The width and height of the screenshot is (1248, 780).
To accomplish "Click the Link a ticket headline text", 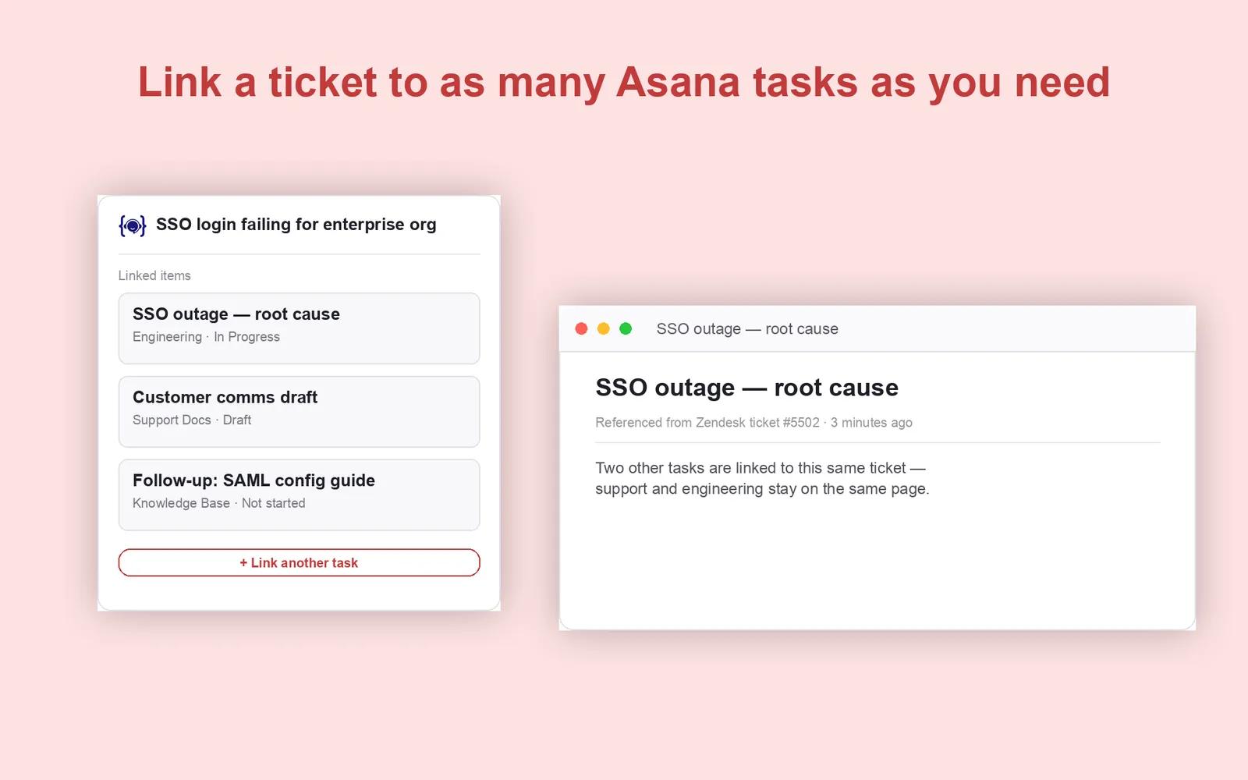I will click(624, 82).
